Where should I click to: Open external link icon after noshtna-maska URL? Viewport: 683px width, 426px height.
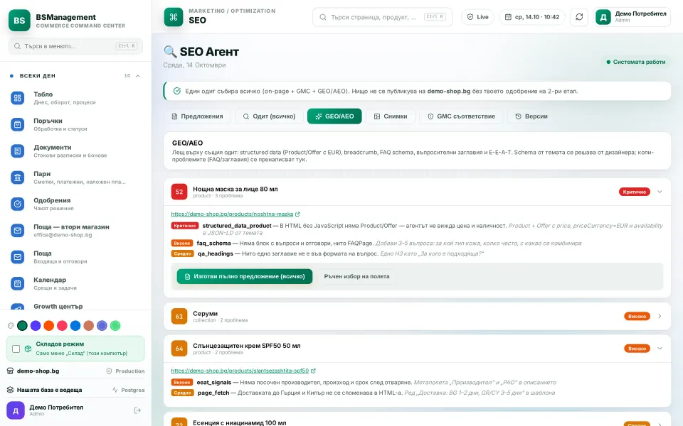[x=297, y=214]
